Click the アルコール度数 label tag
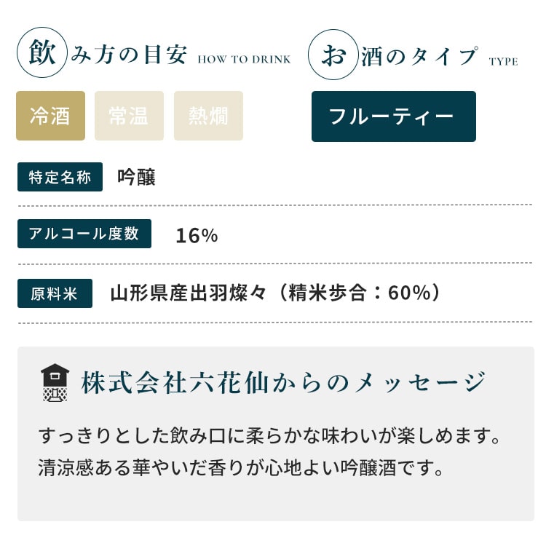Image resolution: width=546 pixels, height=546 pixels. [x=84, y=234]
